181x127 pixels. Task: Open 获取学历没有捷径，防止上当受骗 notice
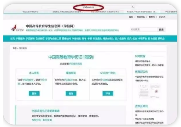point(149,65)
